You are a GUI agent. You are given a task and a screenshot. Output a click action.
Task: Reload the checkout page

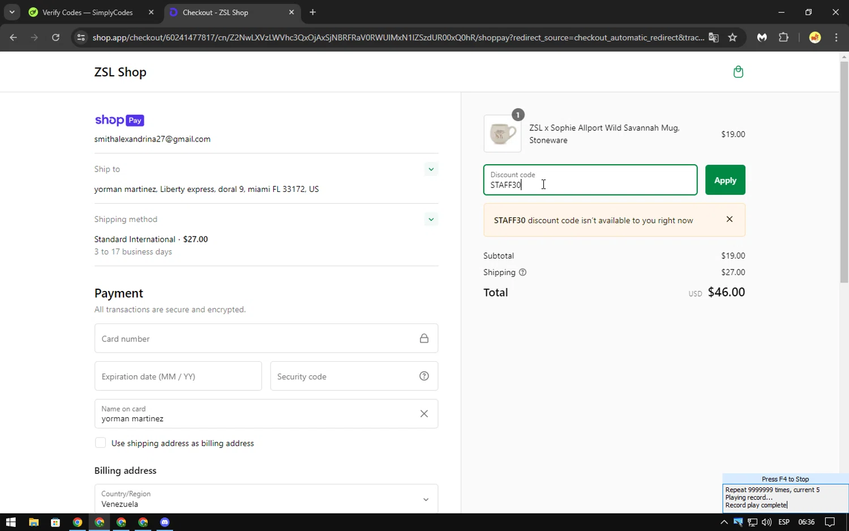point(55,37)
